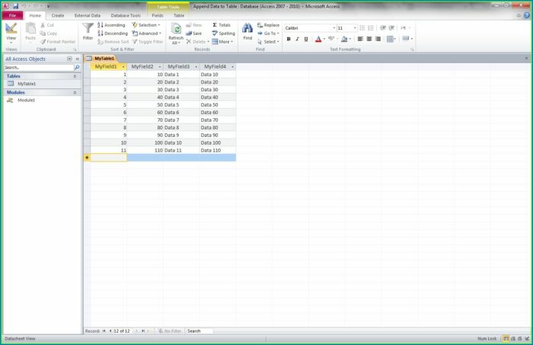Screen dimensions: 533x345
Task: Close the MyTable1 document with X
Action: pyautogui.click(x=527, y=58)
